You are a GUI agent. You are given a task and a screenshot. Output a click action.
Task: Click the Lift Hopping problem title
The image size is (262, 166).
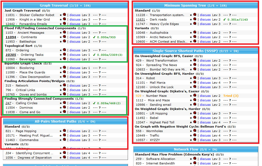[x=159, y=114]
